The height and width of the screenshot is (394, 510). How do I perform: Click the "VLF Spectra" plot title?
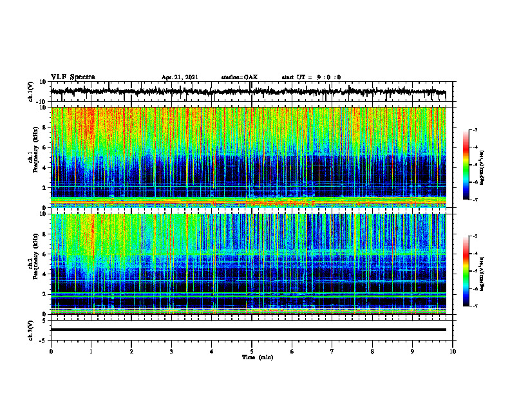tap(73, 77)
